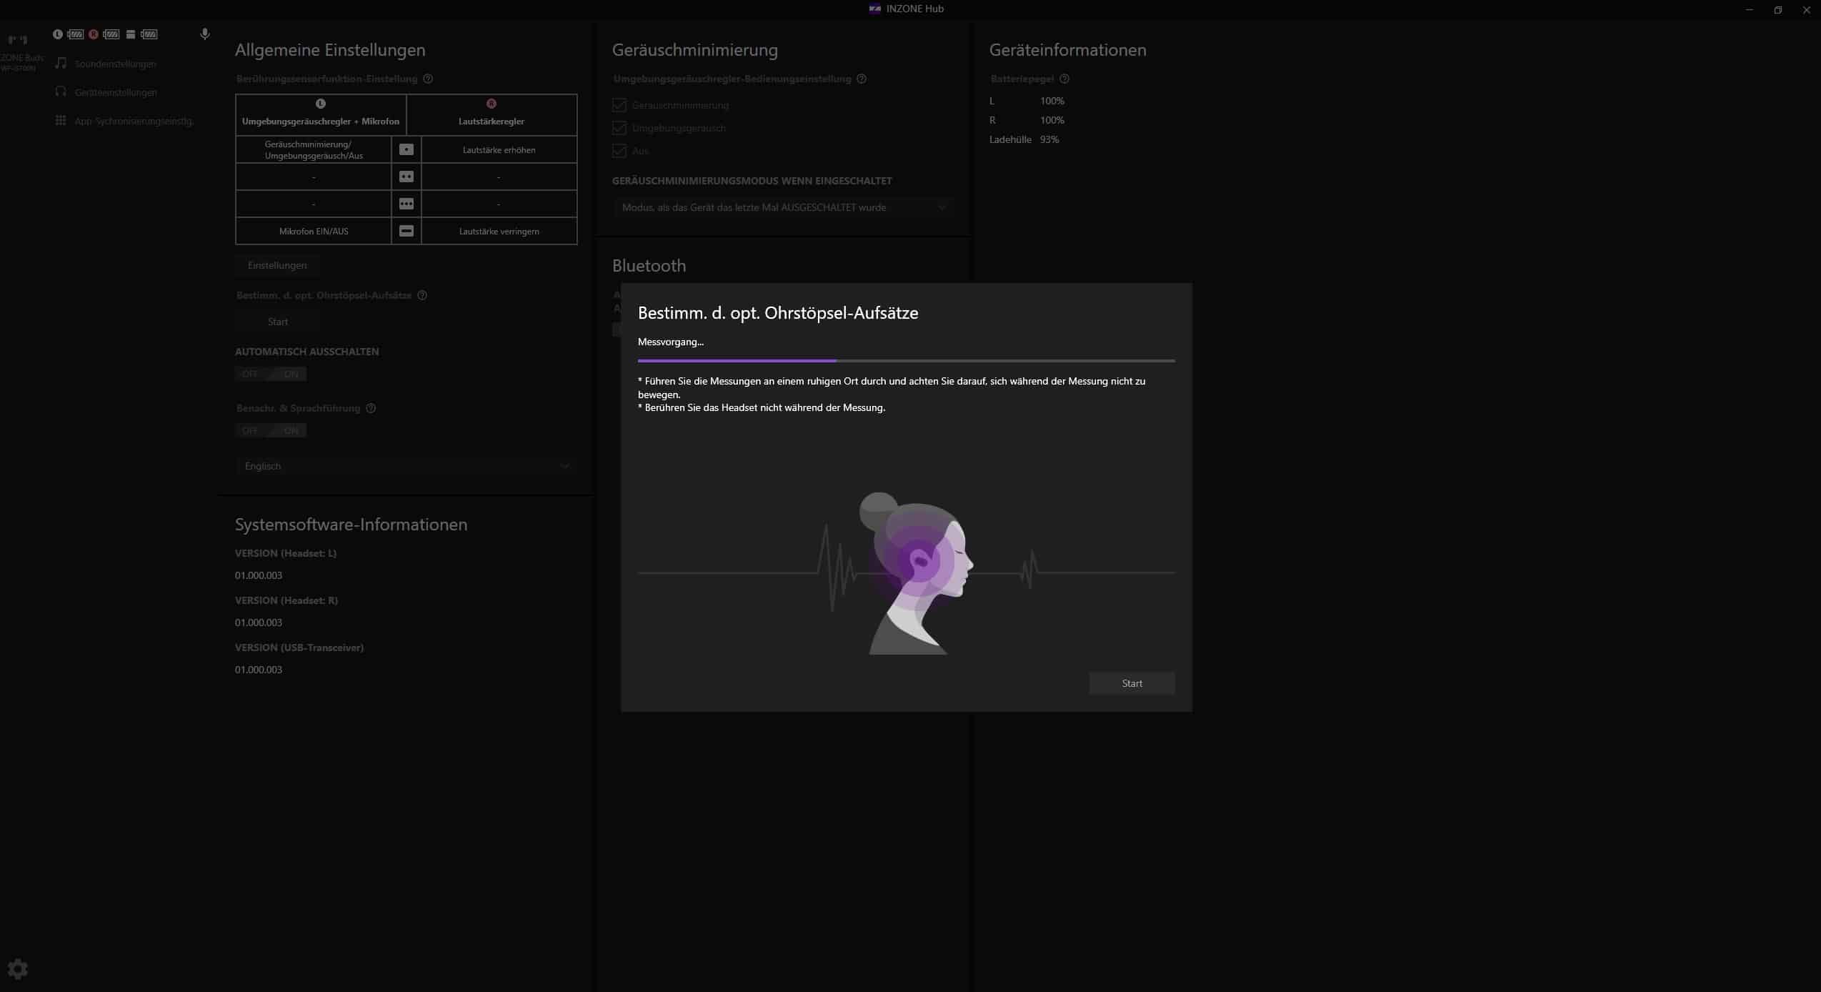Click help icon beside Benachr. & Sprachführung
The width and height of the screenshot is (1821, 992).
pos(371,408)
